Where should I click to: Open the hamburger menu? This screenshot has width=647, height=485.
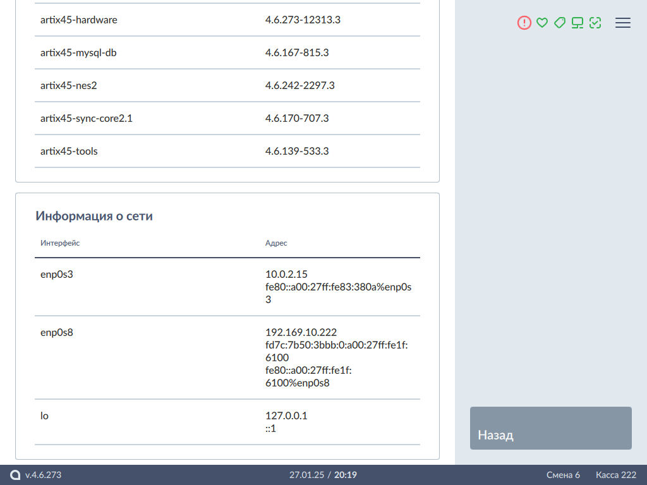pos(623,23)
